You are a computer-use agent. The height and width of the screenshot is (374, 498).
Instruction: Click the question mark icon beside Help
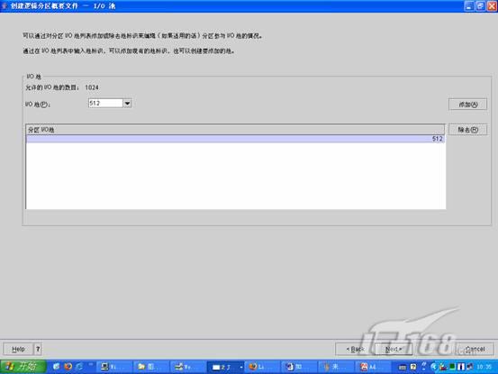tap(38, 349)
